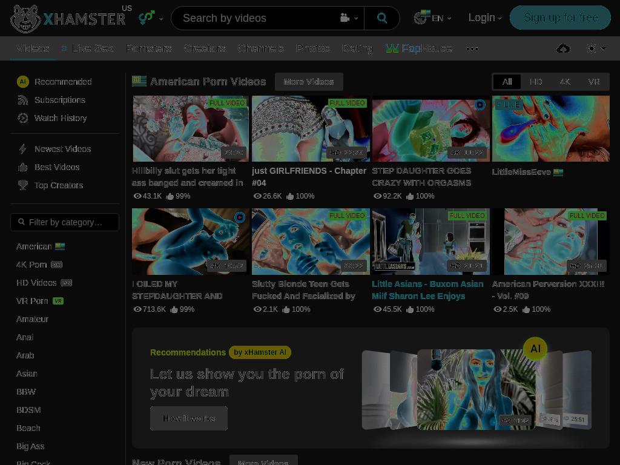Open the orientation selector icon
Image resolution: width=620 pixels, height=465 pixels.
coord(147,18)
